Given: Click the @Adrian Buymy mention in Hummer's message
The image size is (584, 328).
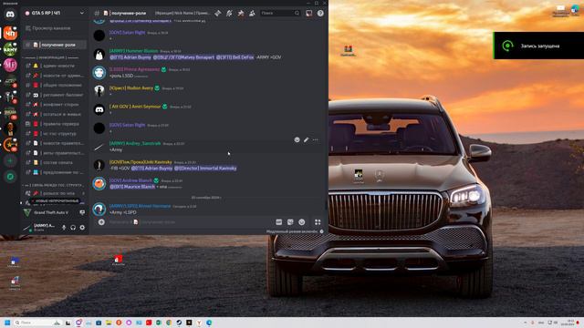Looking at the screenshot, I should (x=130, y=57).
